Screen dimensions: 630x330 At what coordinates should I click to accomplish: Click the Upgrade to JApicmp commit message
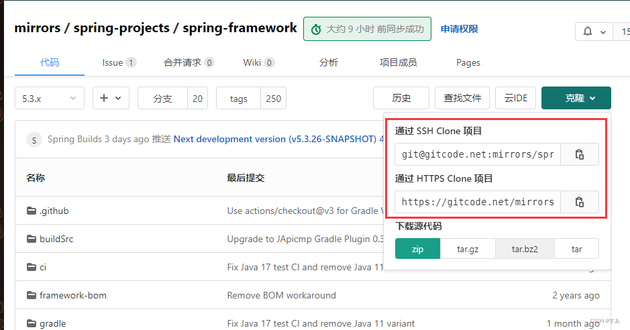305,239
